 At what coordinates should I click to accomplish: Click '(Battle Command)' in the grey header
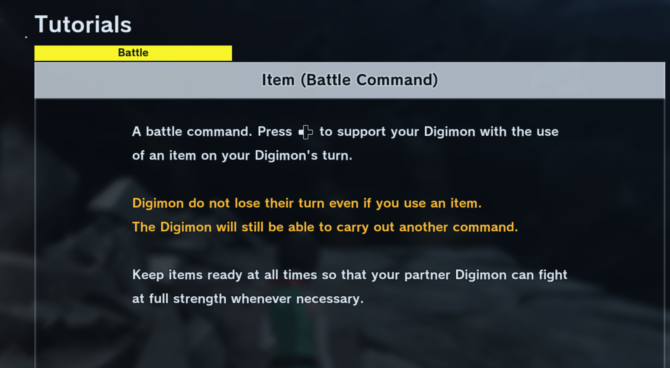(x=369, y=80)
